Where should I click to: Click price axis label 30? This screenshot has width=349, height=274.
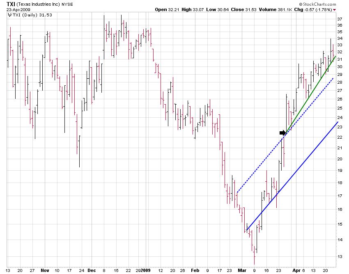pos(340,67)
